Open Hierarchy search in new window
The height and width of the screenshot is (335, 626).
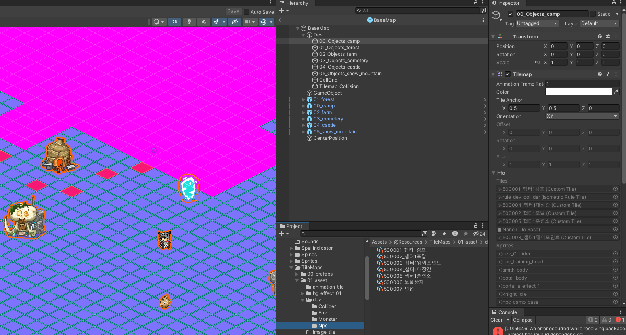pyautogui.click(x=483, y=11)
